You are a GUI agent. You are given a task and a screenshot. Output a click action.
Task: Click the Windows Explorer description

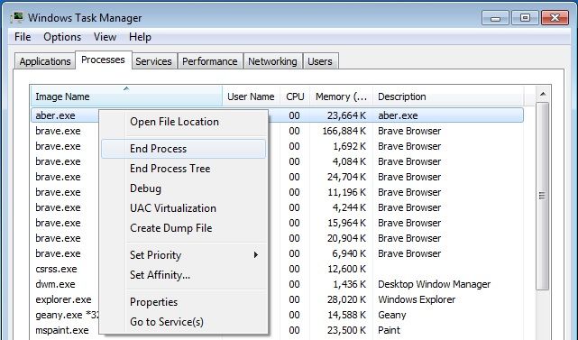[x=417, y=299]
